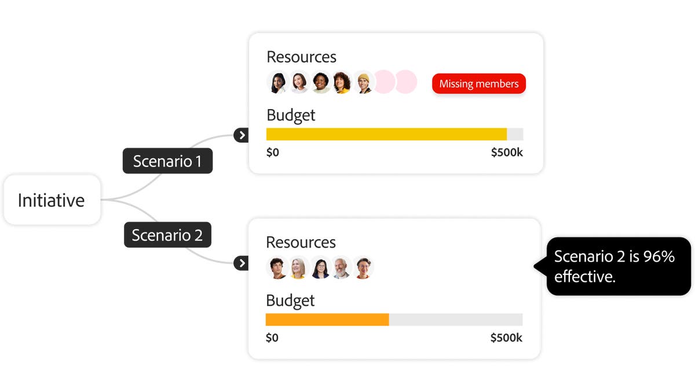Click the last avatar in Scenario 2 Resources
This screenshot has height=392, width=695.
[x=363, y=267]
